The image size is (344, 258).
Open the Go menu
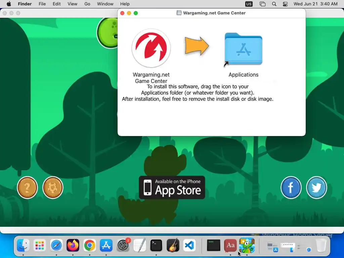coord(87,4)
